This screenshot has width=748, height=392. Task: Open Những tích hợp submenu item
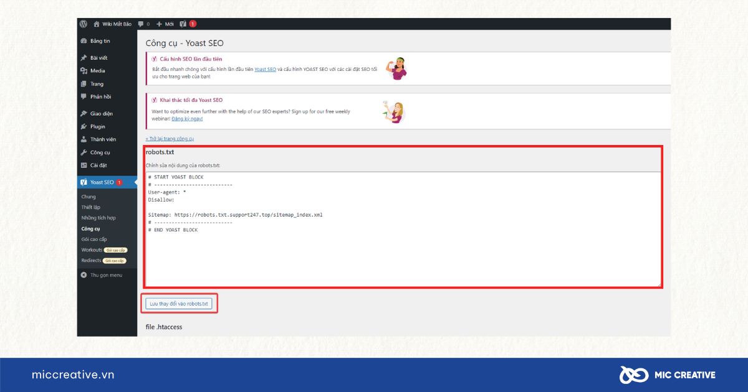click(x=98, y=218)
